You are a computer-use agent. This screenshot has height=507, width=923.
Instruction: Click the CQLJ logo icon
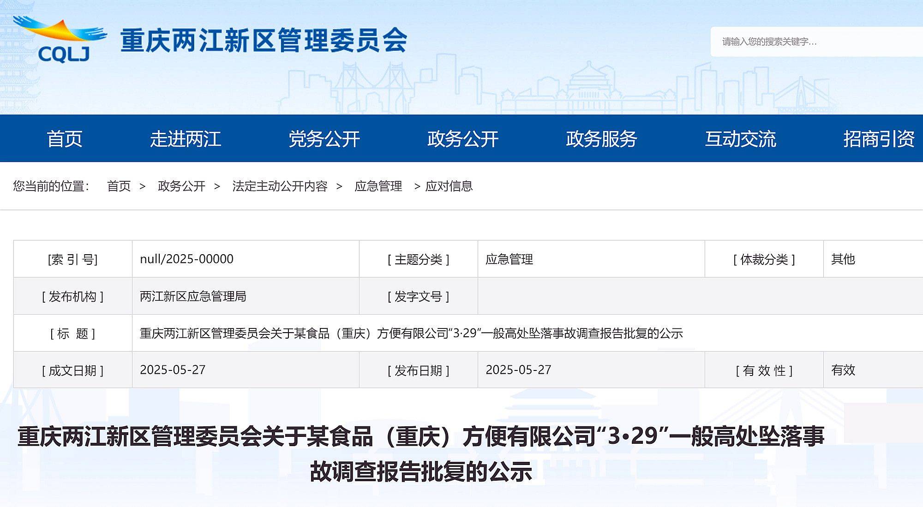(60, 40)
